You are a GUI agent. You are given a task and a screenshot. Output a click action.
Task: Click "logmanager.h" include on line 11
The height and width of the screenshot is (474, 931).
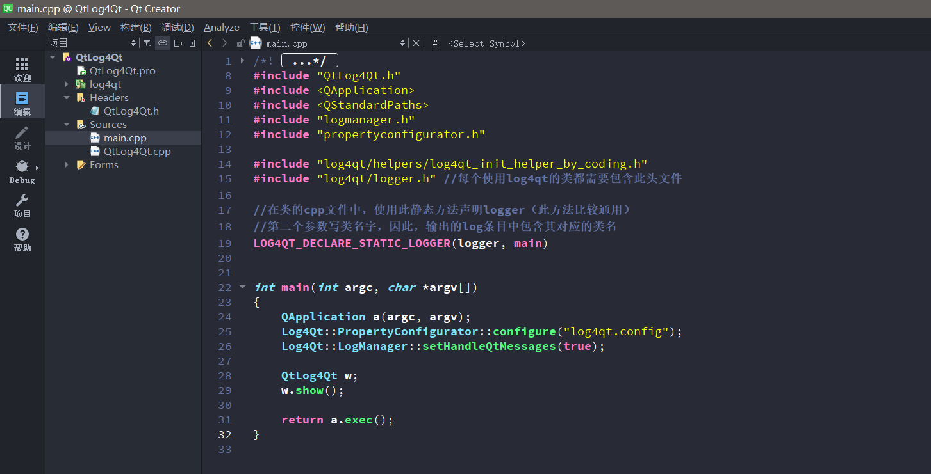[x=366, y=120]
